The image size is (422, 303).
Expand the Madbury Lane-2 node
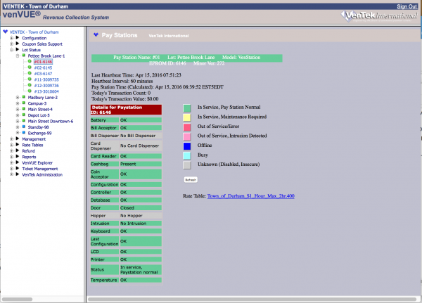(18, 97)
